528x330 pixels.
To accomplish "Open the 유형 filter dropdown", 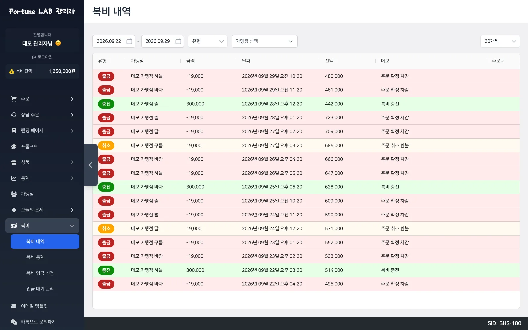I will [x=208, y=41].
